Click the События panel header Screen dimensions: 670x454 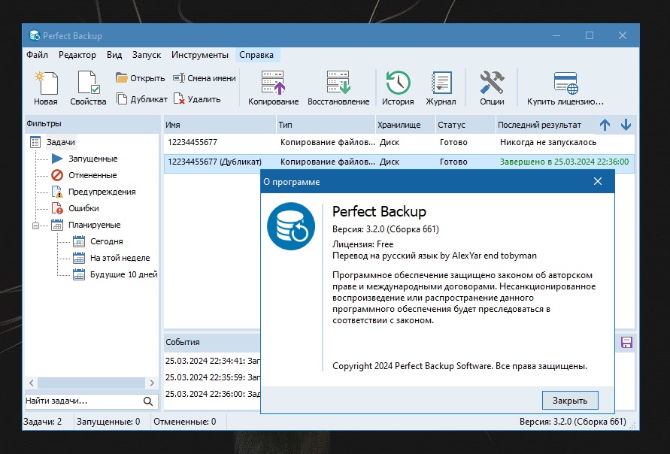212,342
